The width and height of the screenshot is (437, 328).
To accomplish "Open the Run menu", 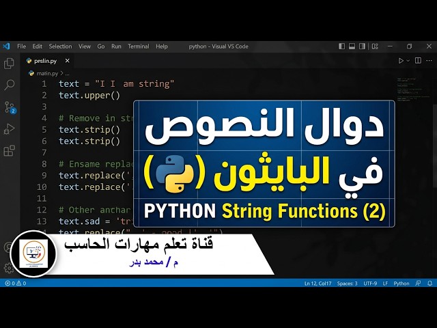I will coord(116,46).
